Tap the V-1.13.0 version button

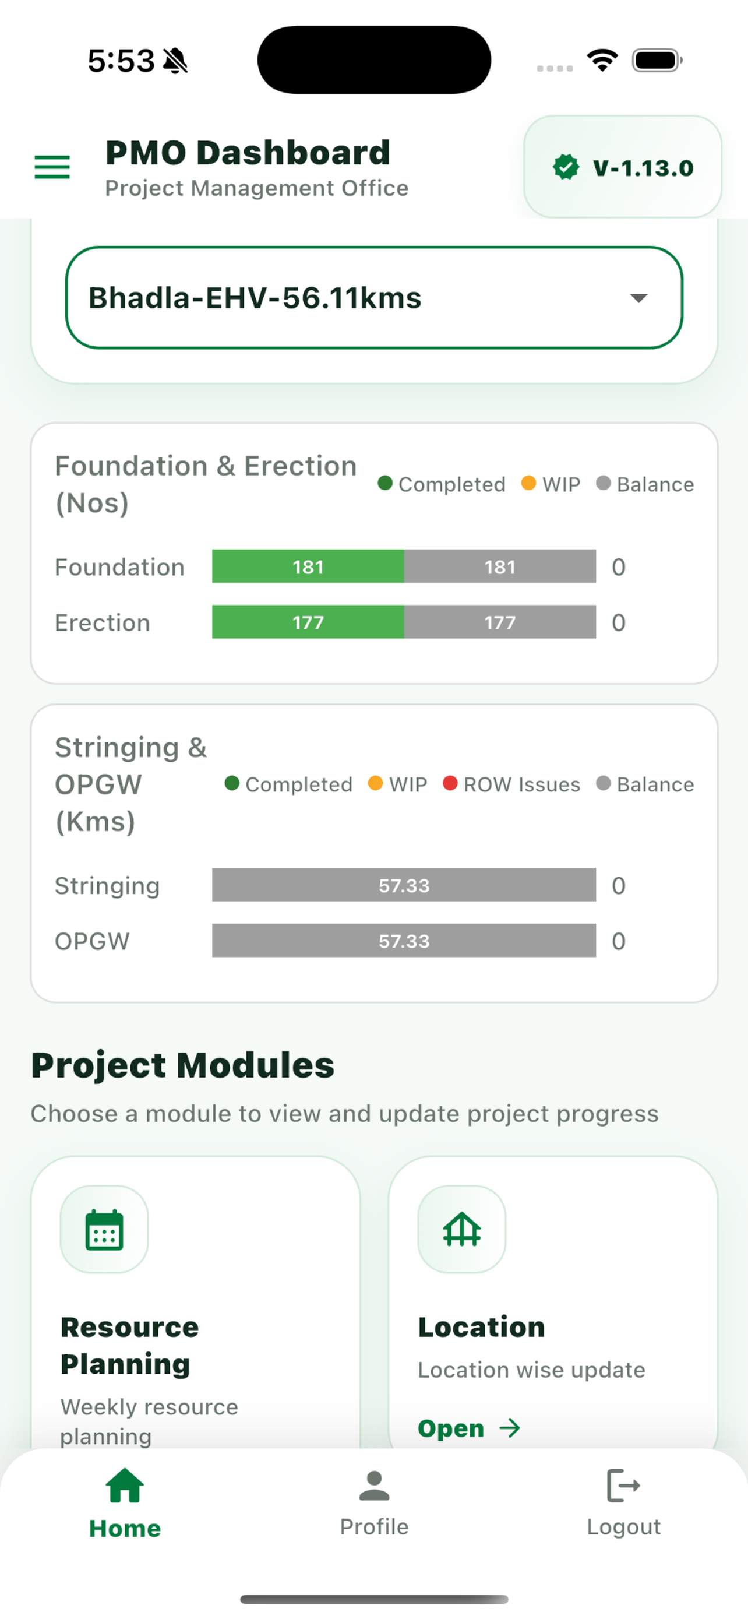click(x=622, y=167)
